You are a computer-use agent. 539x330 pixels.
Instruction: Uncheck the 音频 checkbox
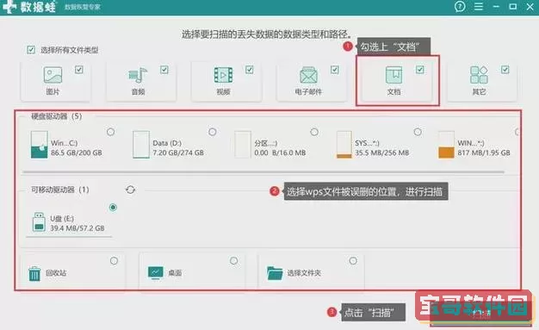(x=164, y=70)
